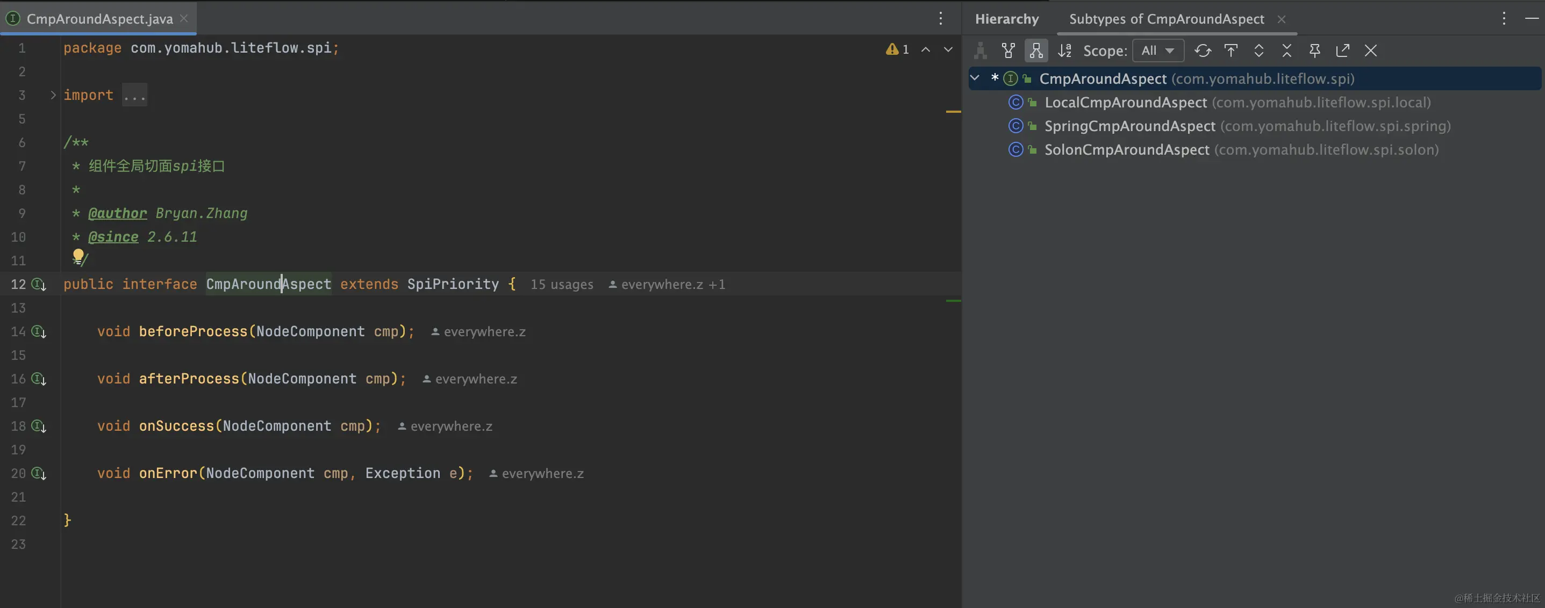Select Subtypes of CmpAroundAspect tab
Image resolution: width=1545 pixels, height=608 pixels.
click(x=1166, y=19)
